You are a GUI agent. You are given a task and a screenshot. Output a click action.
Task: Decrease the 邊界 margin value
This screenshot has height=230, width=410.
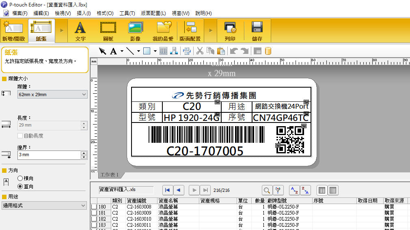[84, 157]
